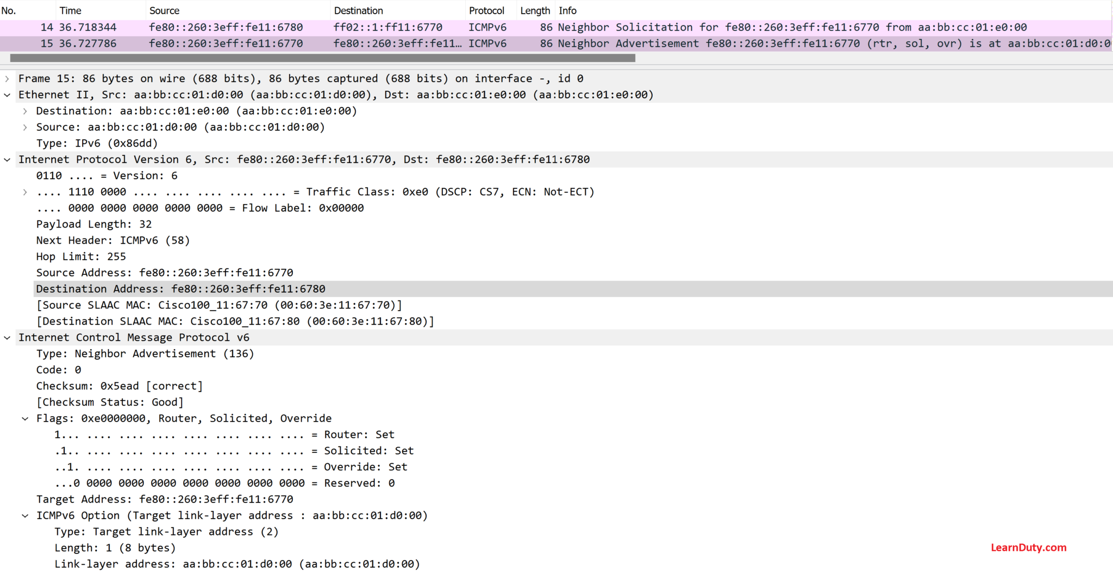
Task: Collapse the ICMPv6 Option target link-layer section
Action: pos(25,515)
